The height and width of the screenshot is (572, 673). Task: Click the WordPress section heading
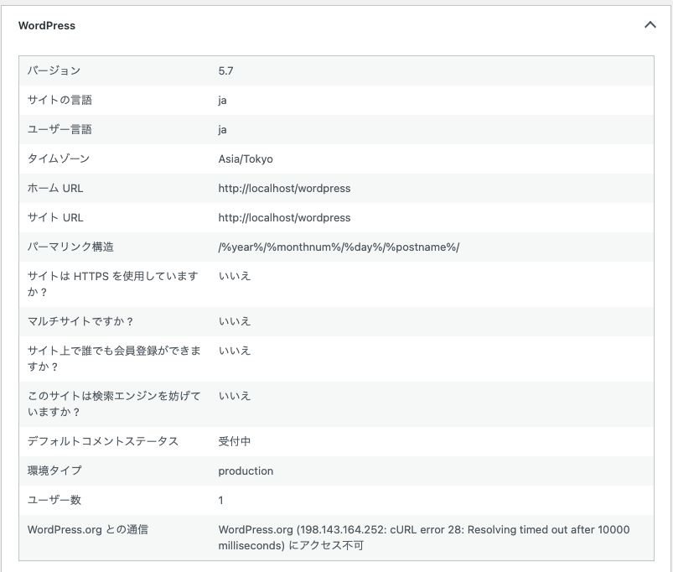[x=47, y=26]
